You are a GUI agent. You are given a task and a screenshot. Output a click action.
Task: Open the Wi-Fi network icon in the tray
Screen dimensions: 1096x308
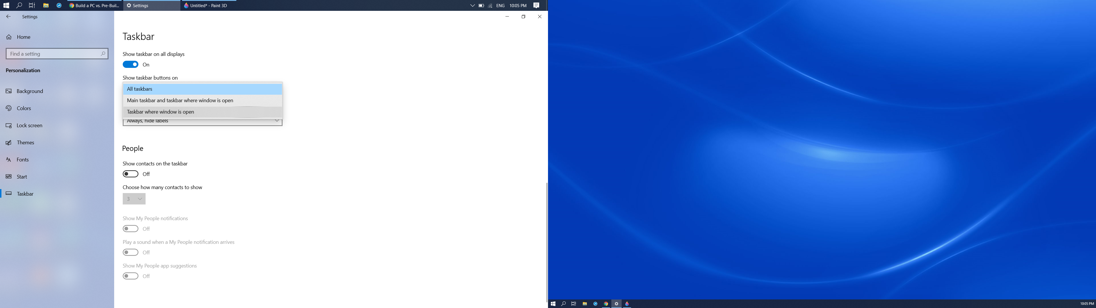[491, 5]
